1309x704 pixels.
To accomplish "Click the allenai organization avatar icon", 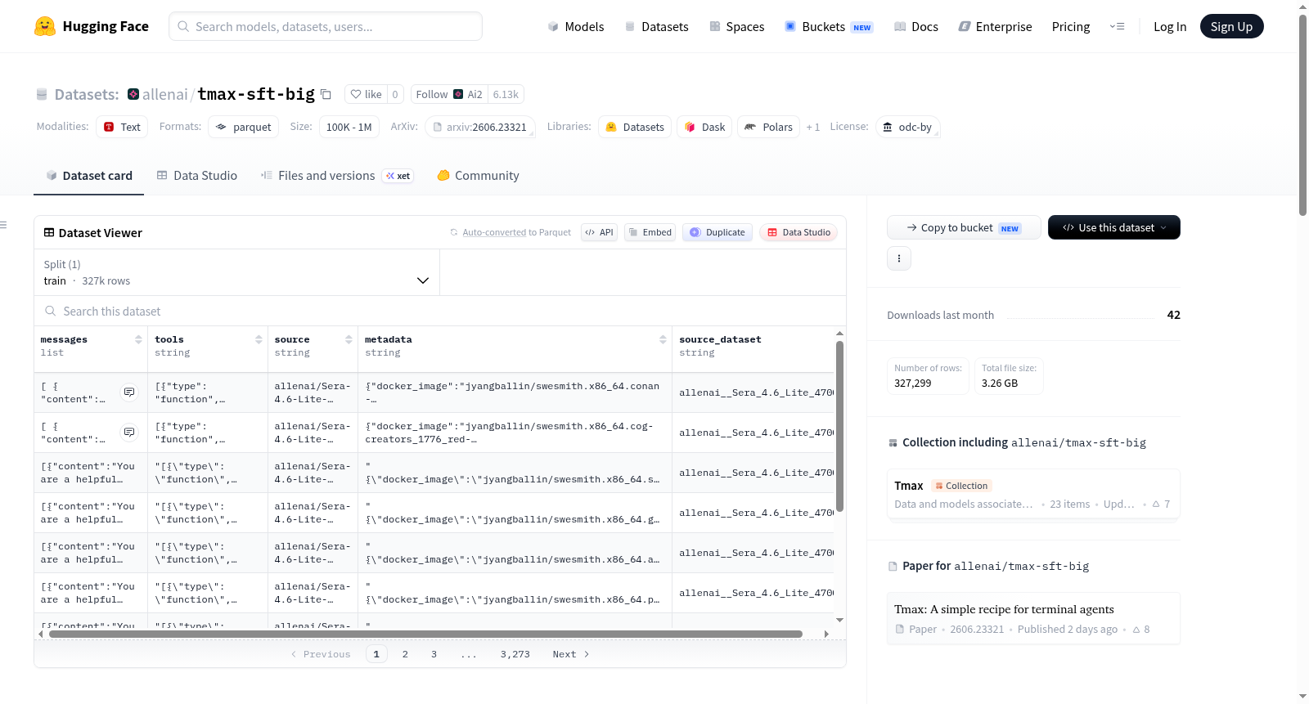I will [133, 94].
